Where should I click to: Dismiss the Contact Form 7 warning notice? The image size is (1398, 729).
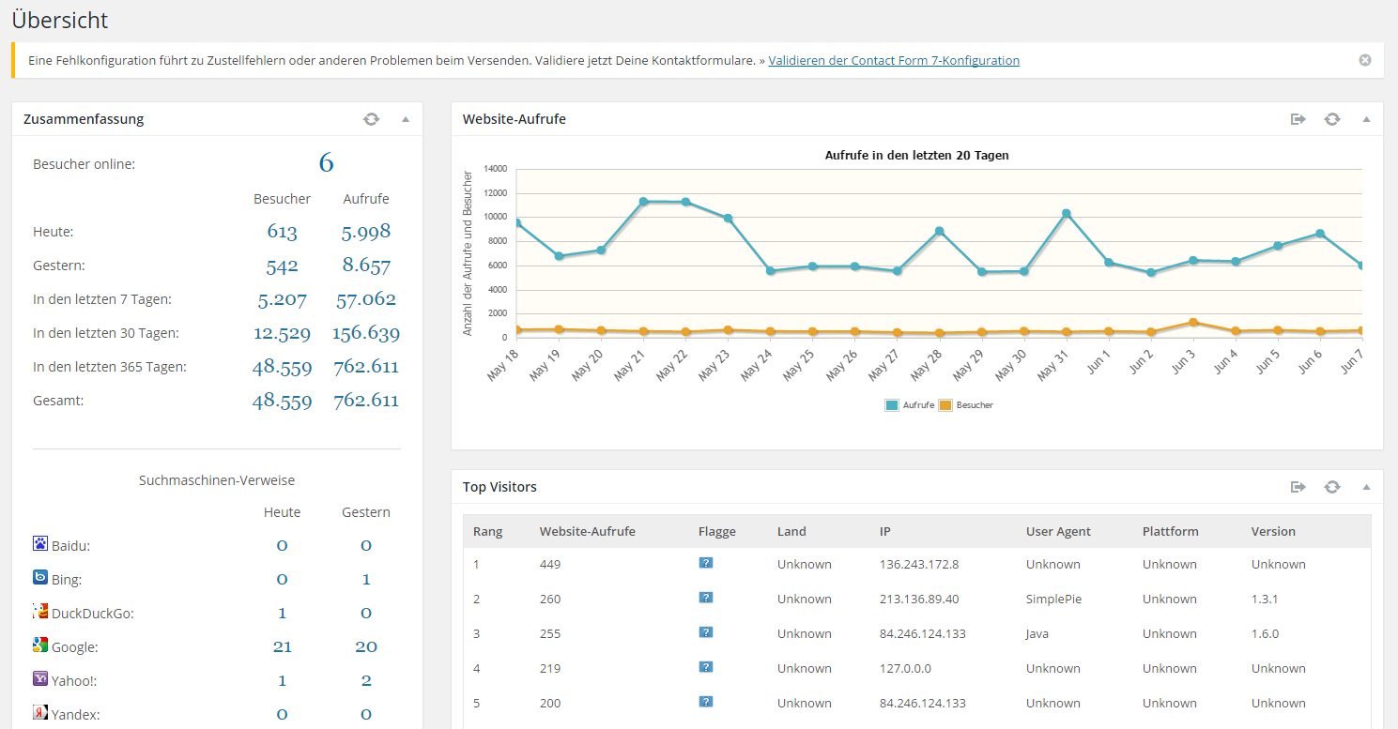1364,60
